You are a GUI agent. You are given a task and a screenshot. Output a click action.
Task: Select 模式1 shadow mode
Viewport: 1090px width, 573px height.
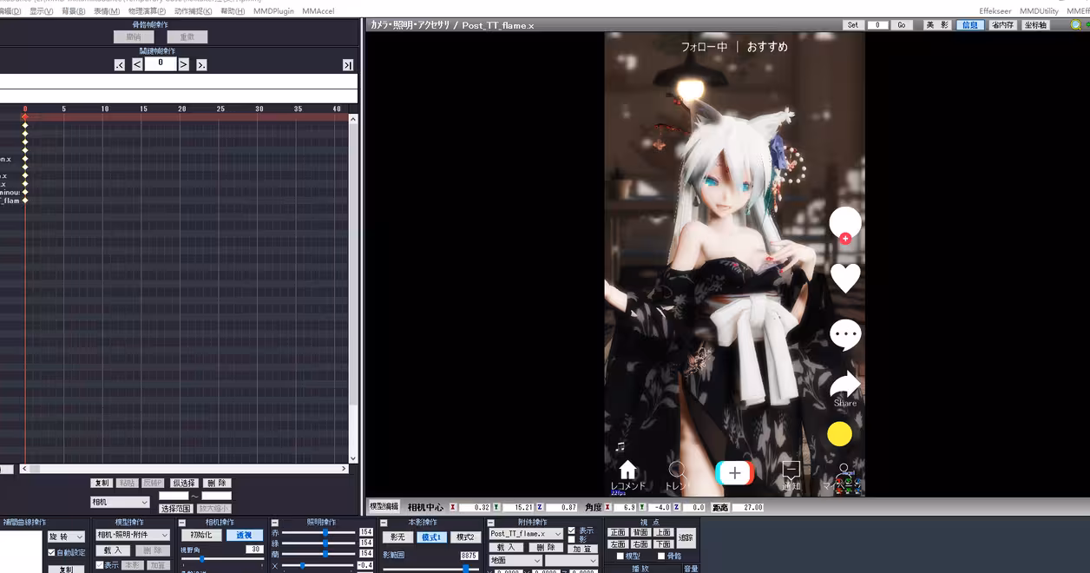pyautogui.click(x=431, y=537)
